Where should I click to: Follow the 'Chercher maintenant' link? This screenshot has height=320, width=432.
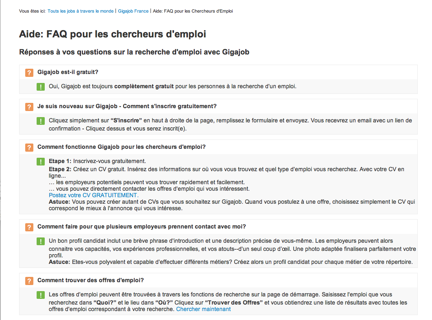coord(203,309)
